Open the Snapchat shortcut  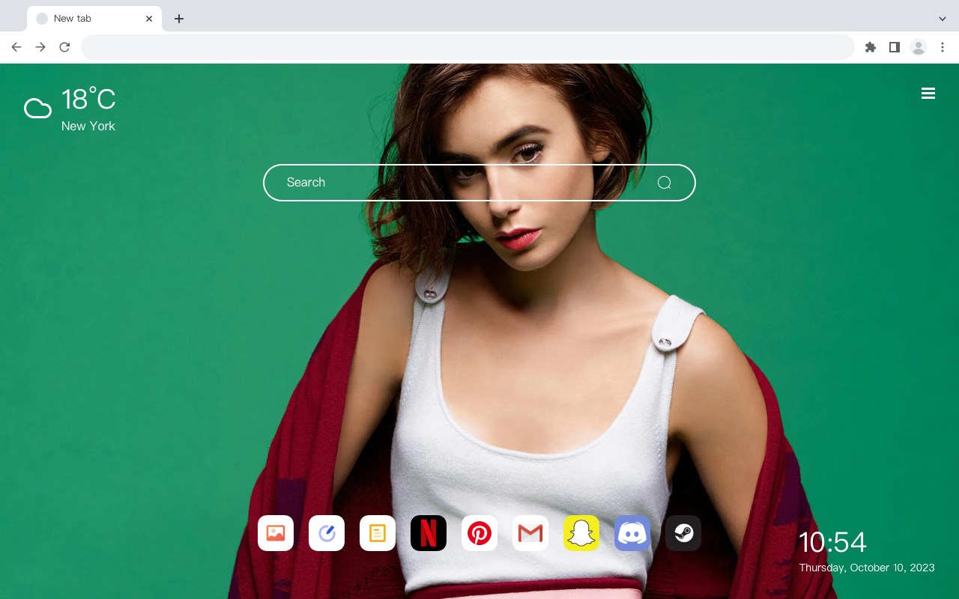[581, 533]
